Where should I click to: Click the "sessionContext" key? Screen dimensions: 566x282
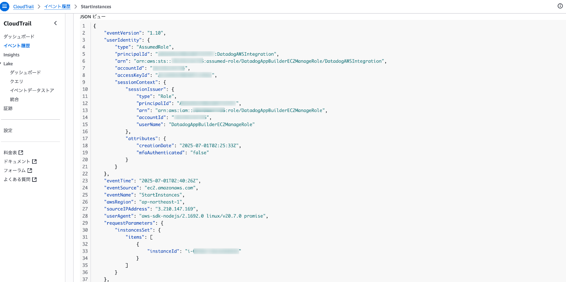[137, 82]
